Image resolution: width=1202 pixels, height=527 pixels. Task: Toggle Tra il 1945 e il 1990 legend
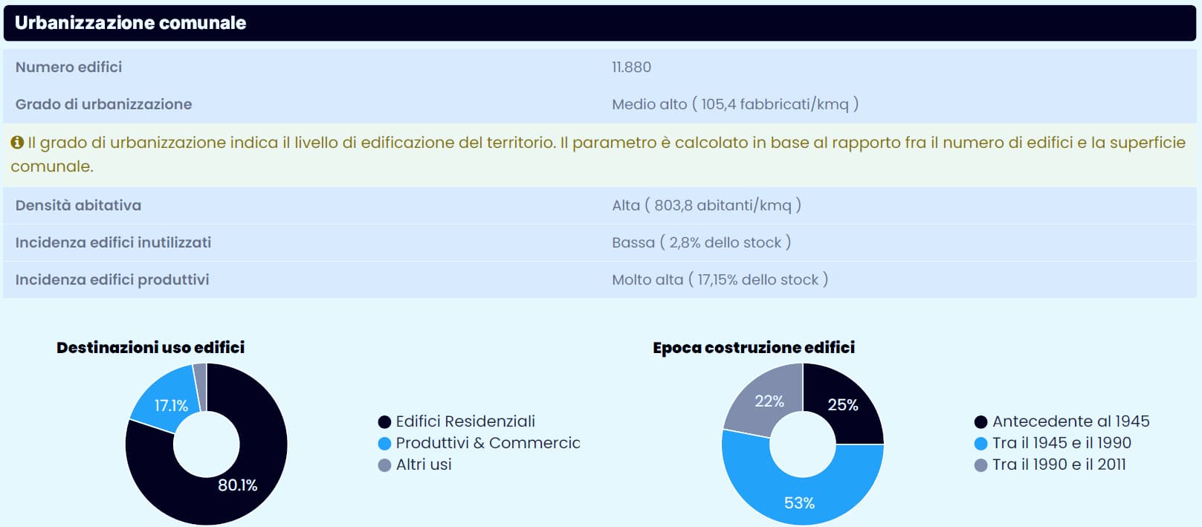point(1061,443)
